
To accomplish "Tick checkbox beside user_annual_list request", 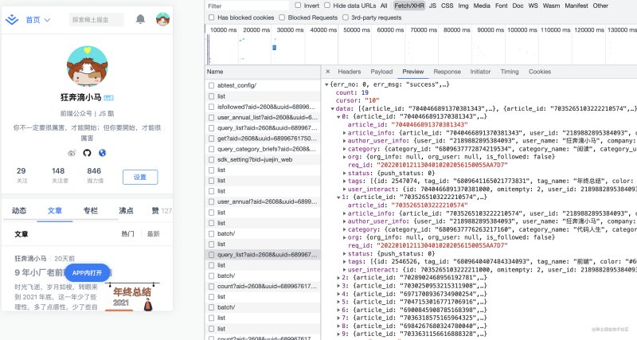I will tap(211, 117).
